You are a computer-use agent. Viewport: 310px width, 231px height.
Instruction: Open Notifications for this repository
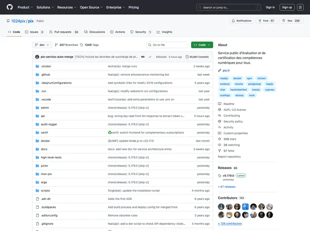point(242,21)
